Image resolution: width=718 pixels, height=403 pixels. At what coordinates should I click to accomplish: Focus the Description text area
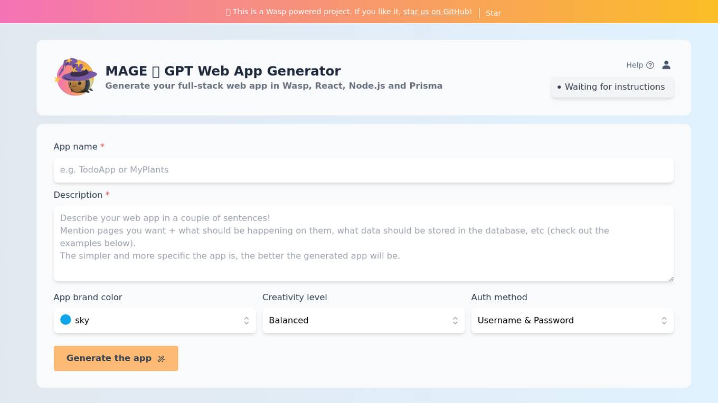coord(364,244)
